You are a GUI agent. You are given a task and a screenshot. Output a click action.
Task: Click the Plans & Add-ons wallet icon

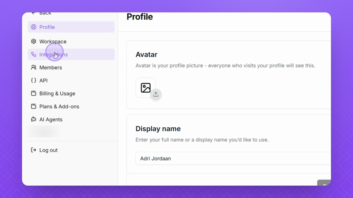coord(34,106)
